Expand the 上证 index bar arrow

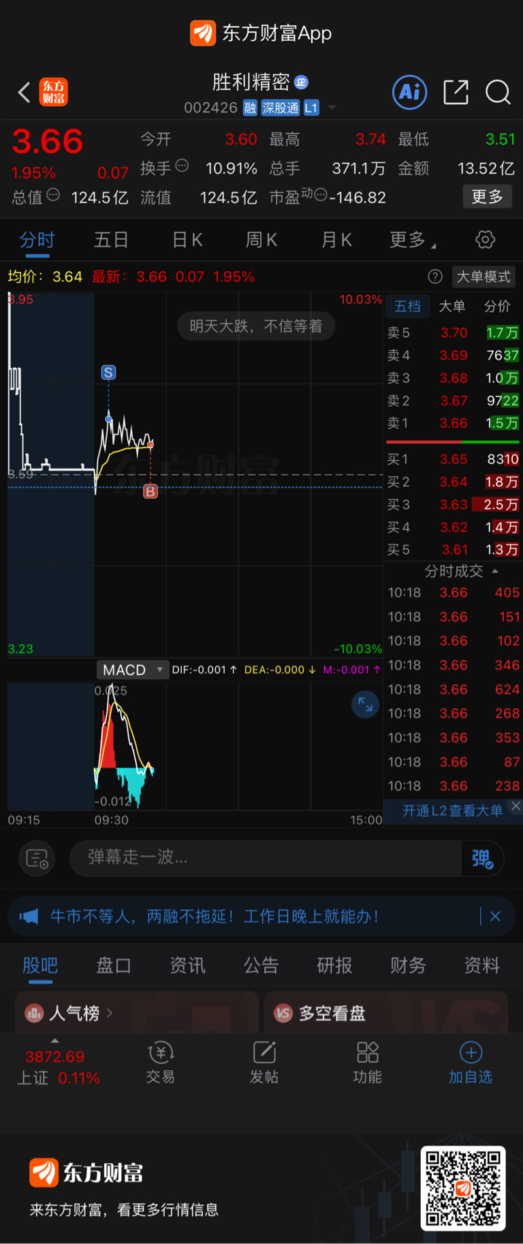click(55, 1040)
